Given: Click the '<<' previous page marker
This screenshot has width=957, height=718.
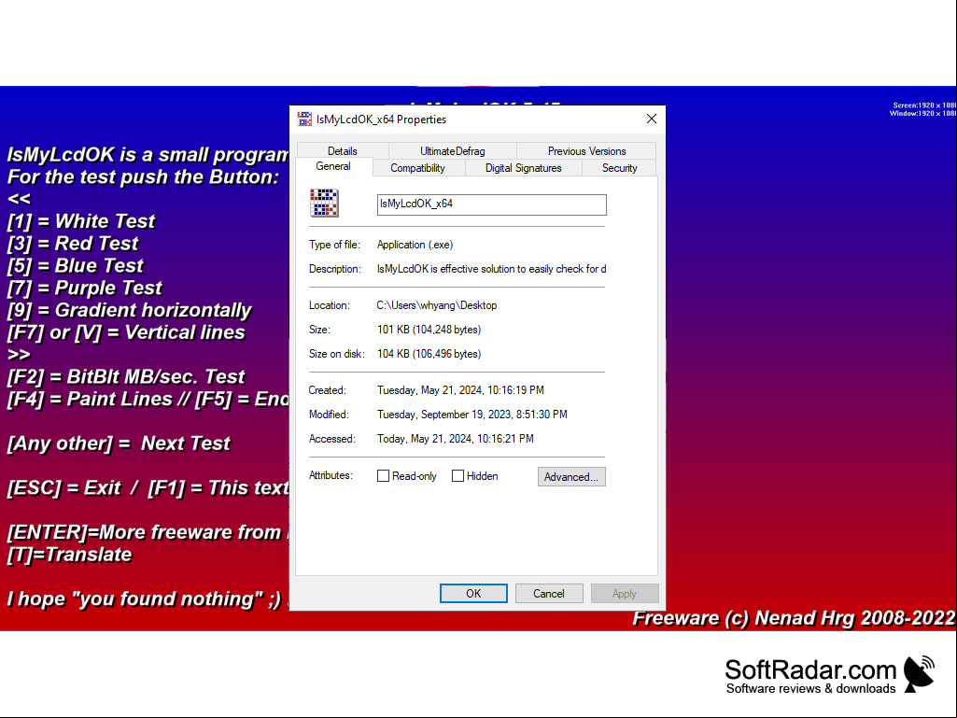Looking at the screenshot, I should pyautogui.click(x=19, y=199).
